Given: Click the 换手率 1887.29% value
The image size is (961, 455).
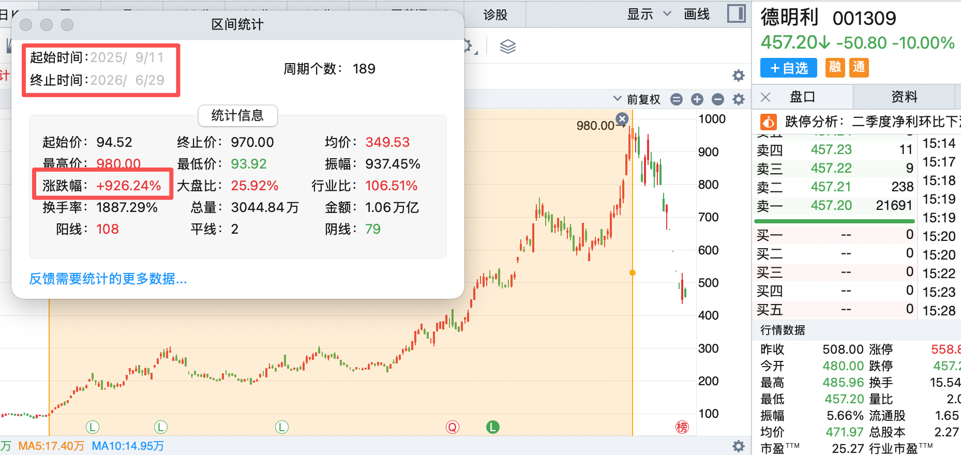Looking at the screenshot, I should pos(127,207).
